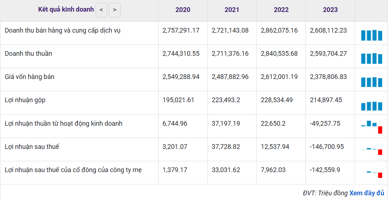Click the previous period arrow button
The width and height of the screenshot is (388, 200).
point(101,10)
